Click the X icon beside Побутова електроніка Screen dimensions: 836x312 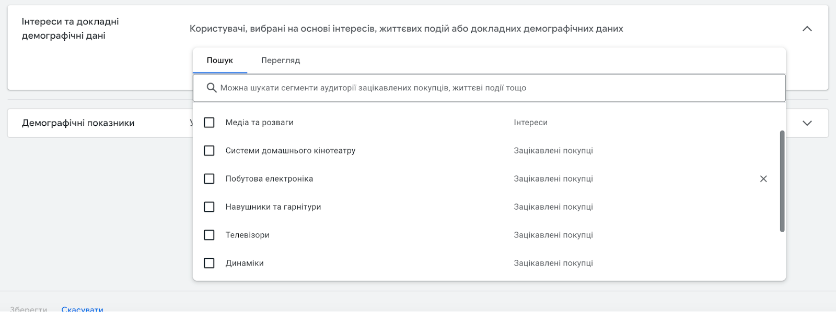(763, 179)
